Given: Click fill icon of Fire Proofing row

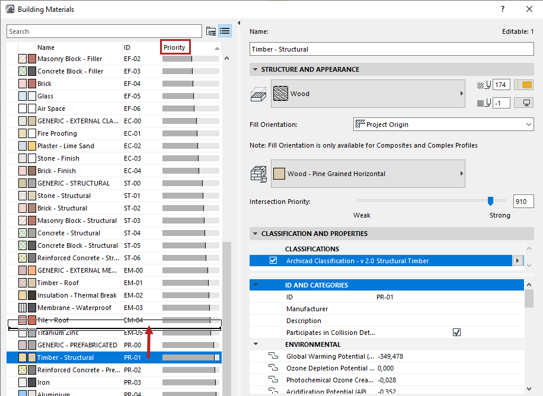Looking at the screenshot, I should [23, 133].
